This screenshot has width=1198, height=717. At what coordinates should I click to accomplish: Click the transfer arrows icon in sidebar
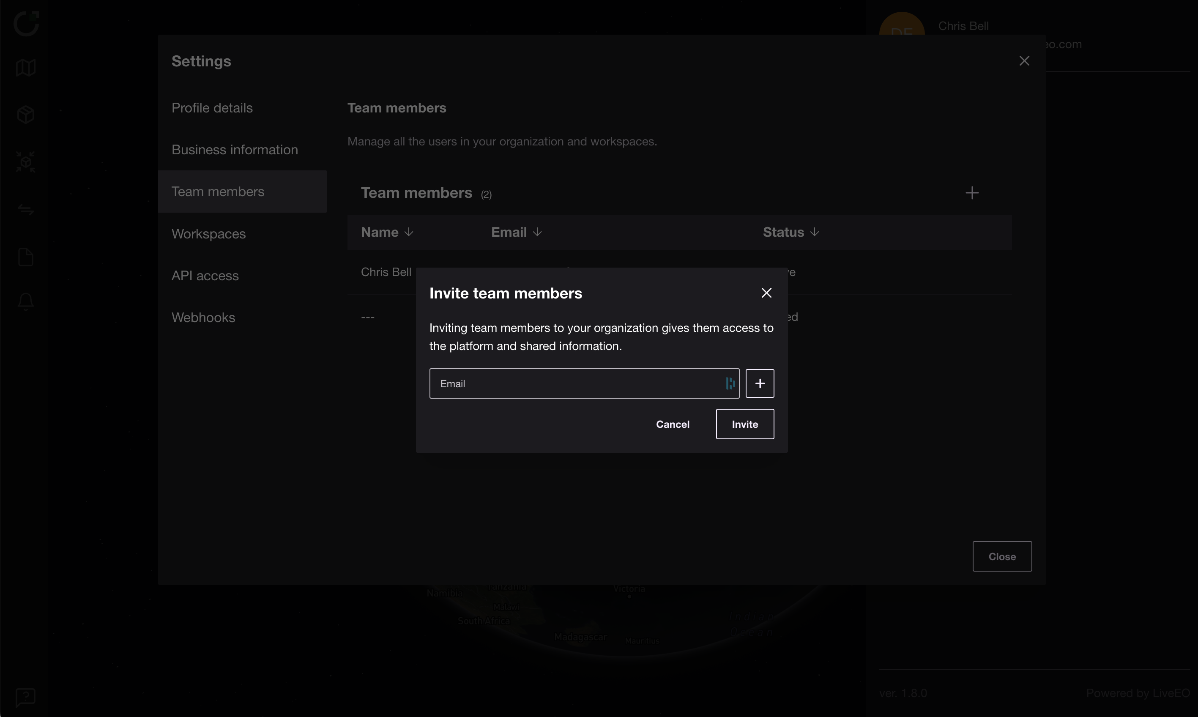(26, 210)
